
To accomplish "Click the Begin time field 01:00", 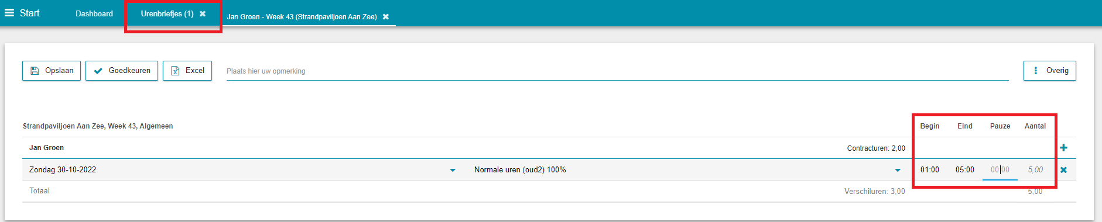I will 930,170.
